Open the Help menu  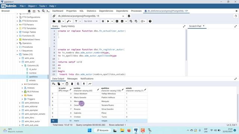pos(53,6)
